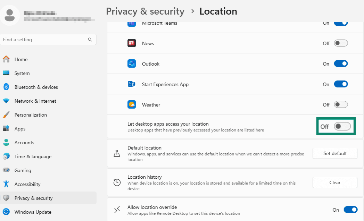Image resolution: width=364 pixels, height=221 pixels.
Task: Click the Location history heading text
Action: [144, 177]
